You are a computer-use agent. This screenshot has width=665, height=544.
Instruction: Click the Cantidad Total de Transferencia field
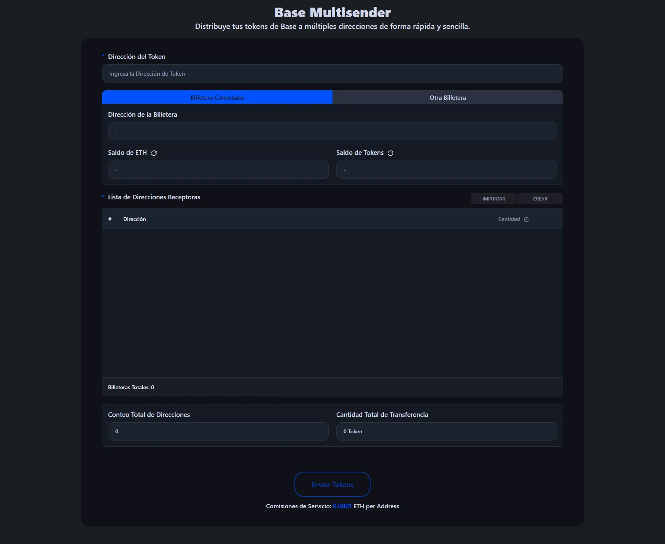[446, 431]
